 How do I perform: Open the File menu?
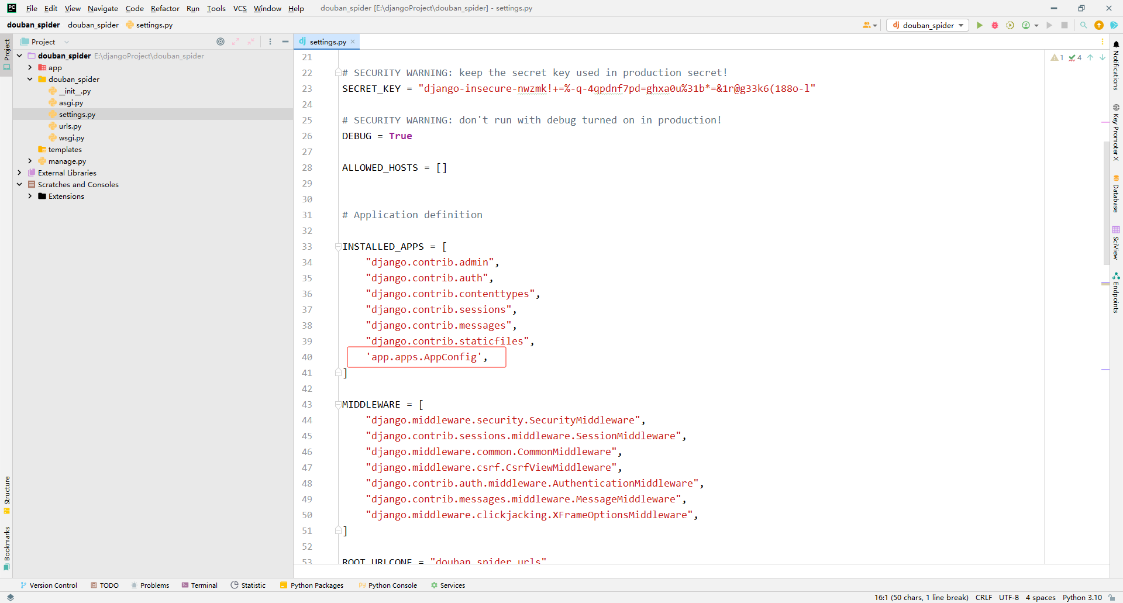pyautogui.click(x=32, y=8)
